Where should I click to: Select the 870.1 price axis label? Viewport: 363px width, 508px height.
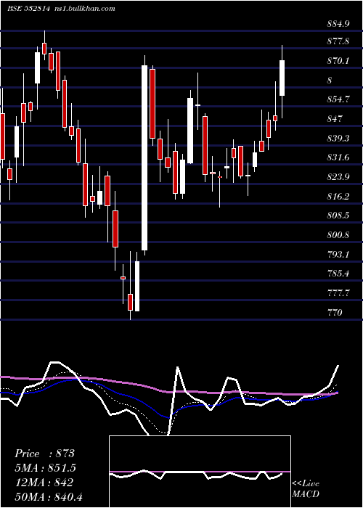(x=338, y=60)
